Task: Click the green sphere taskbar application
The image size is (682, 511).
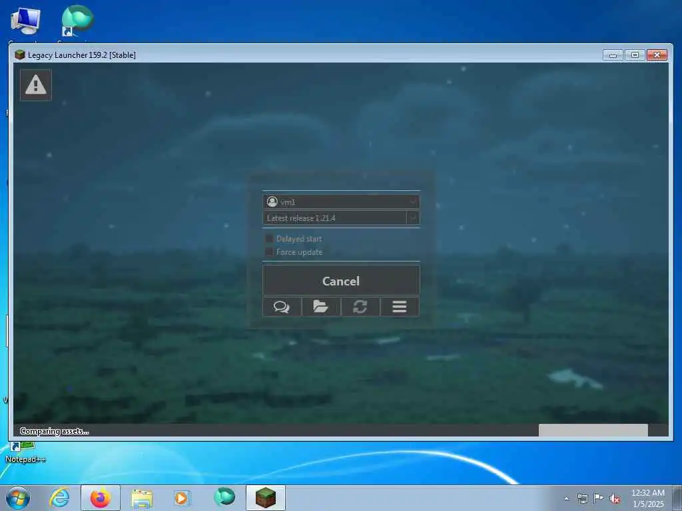Action: point(224,496)
